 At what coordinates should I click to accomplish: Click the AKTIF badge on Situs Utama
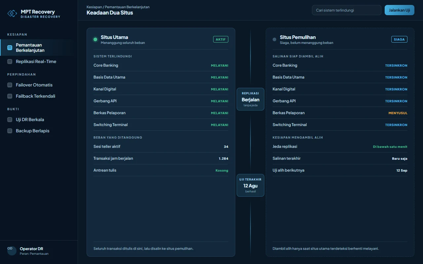(x=221, y=39)
